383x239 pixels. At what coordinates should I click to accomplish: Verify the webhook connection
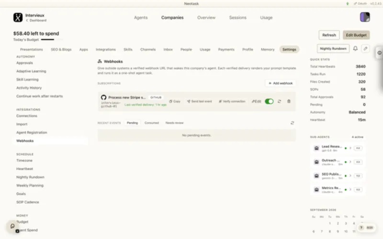coord(232,101)
